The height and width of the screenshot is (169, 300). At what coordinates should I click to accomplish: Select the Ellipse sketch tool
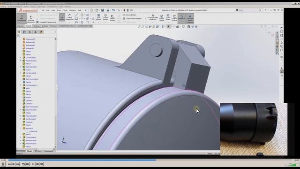click(x=88, y=19)
